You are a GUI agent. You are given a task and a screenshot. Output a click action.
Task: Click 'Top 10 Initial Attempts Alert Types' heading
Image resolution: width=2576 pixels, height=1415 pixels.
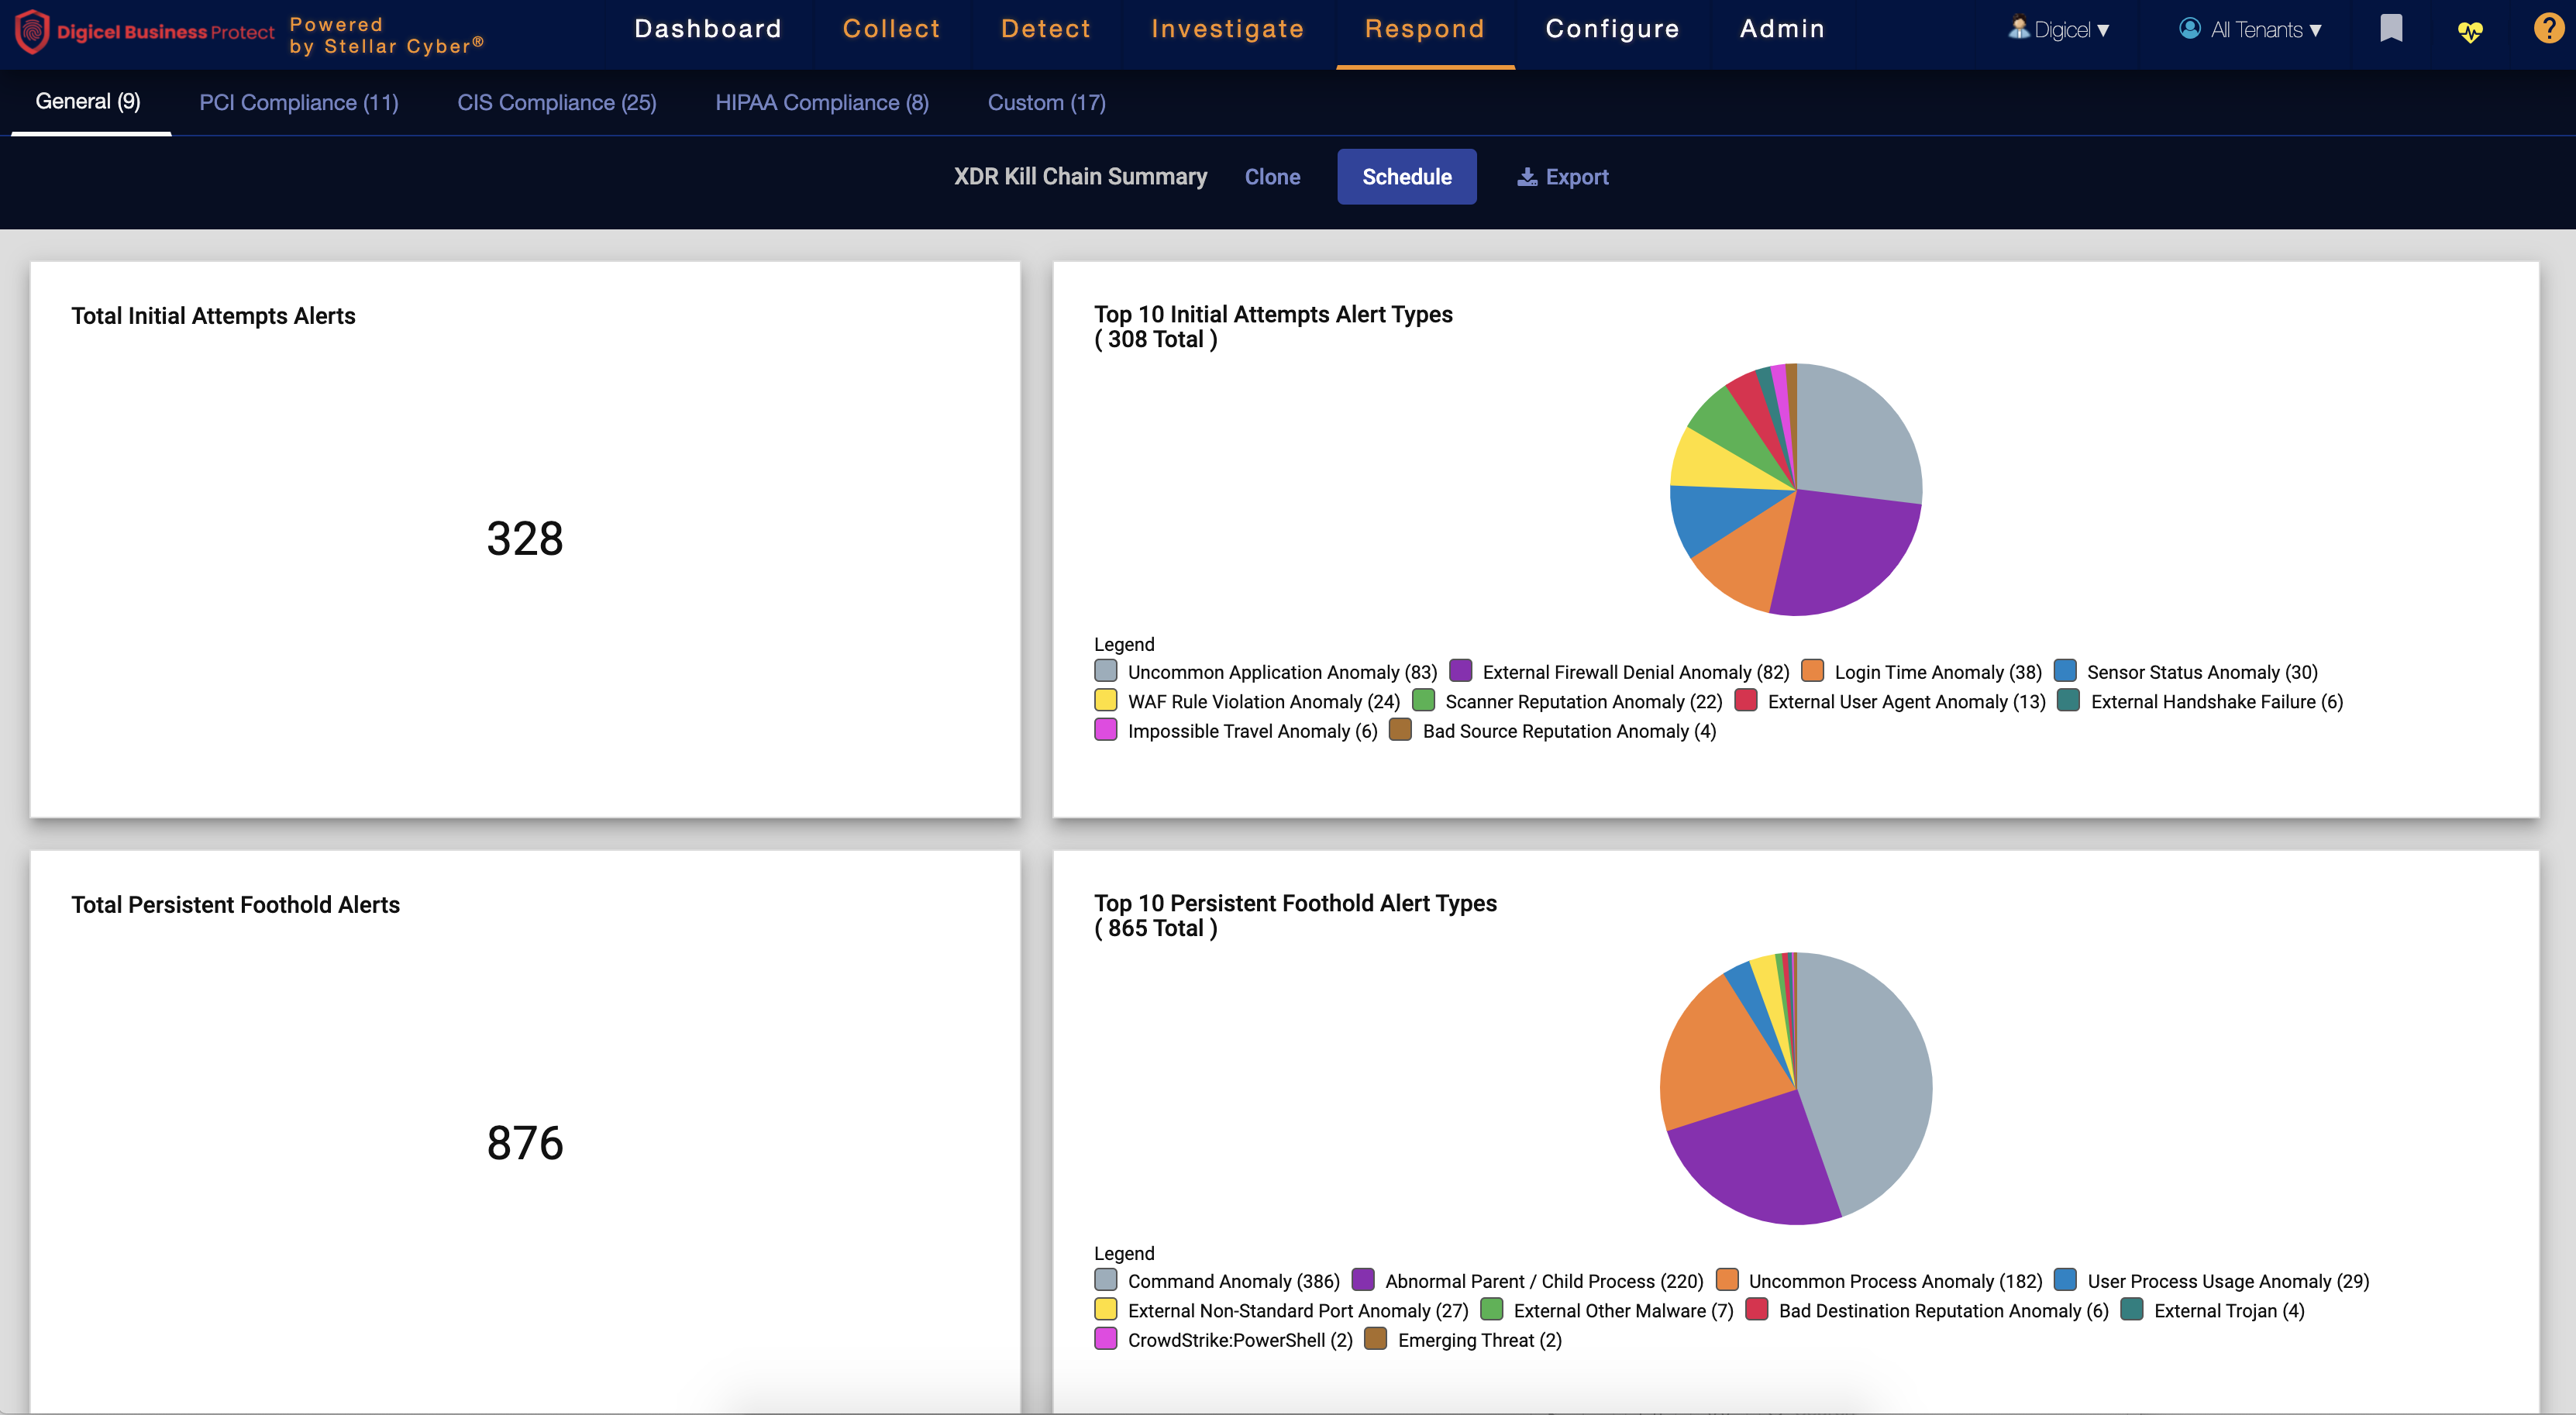coord(1272,314)
